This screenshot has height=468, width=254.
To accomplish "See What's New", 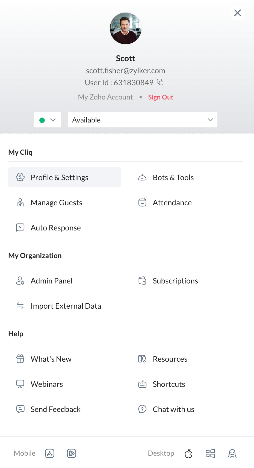I will click(x=51, y=359).
